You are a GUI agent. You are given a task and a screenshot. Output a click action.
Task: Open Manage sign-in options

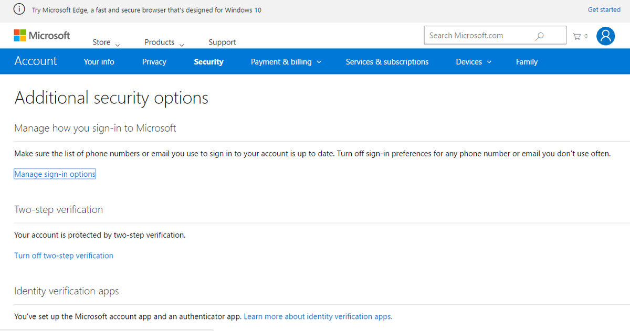click(x=55, y=174)
